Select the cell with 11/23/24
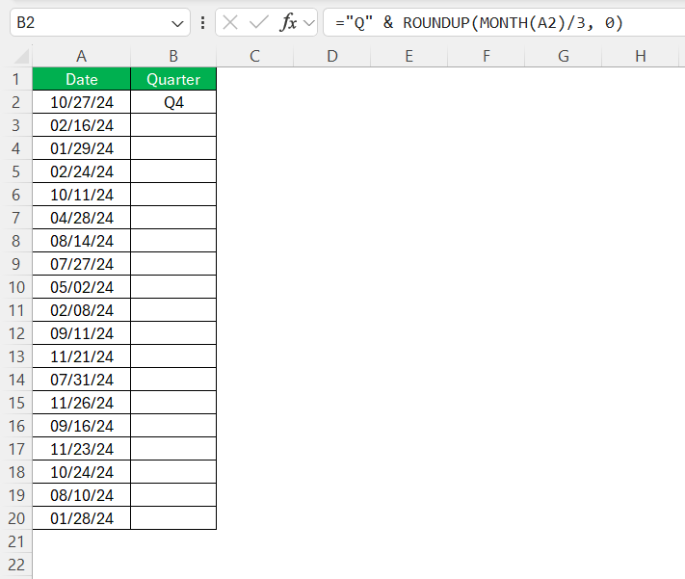This screenshot has height=579, width=685. point(81,449)
